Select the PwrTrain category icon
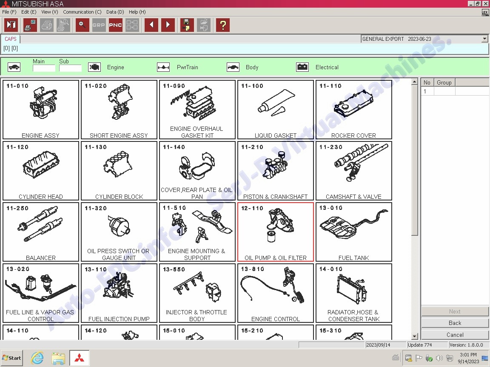Screen dimensions: 490x367 [x=163, y=67]
